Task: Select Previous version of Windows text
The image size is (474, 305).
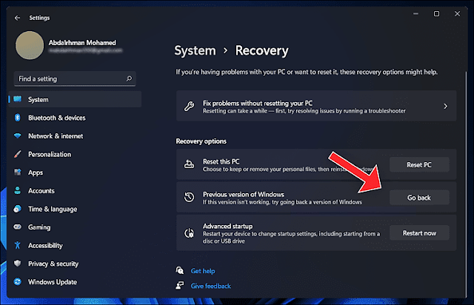Action: tap(244, 195)
